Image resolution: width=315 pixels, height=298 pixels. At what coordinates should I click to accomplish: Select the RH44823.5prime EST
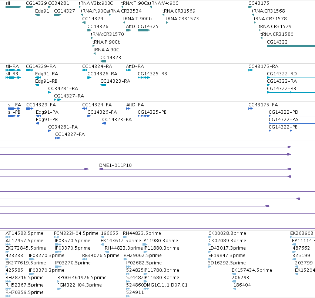tap(125, 237)
